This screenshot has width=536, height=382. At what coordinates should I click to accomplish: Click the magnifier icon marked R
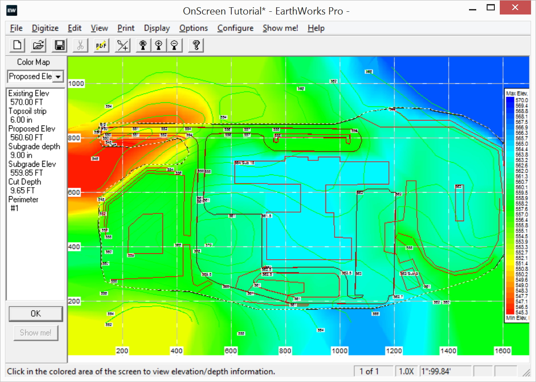(x=143, y=45)
